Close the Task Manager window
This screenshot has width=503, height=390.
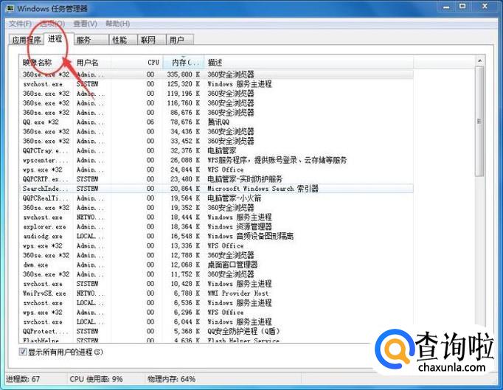(485, 7)
